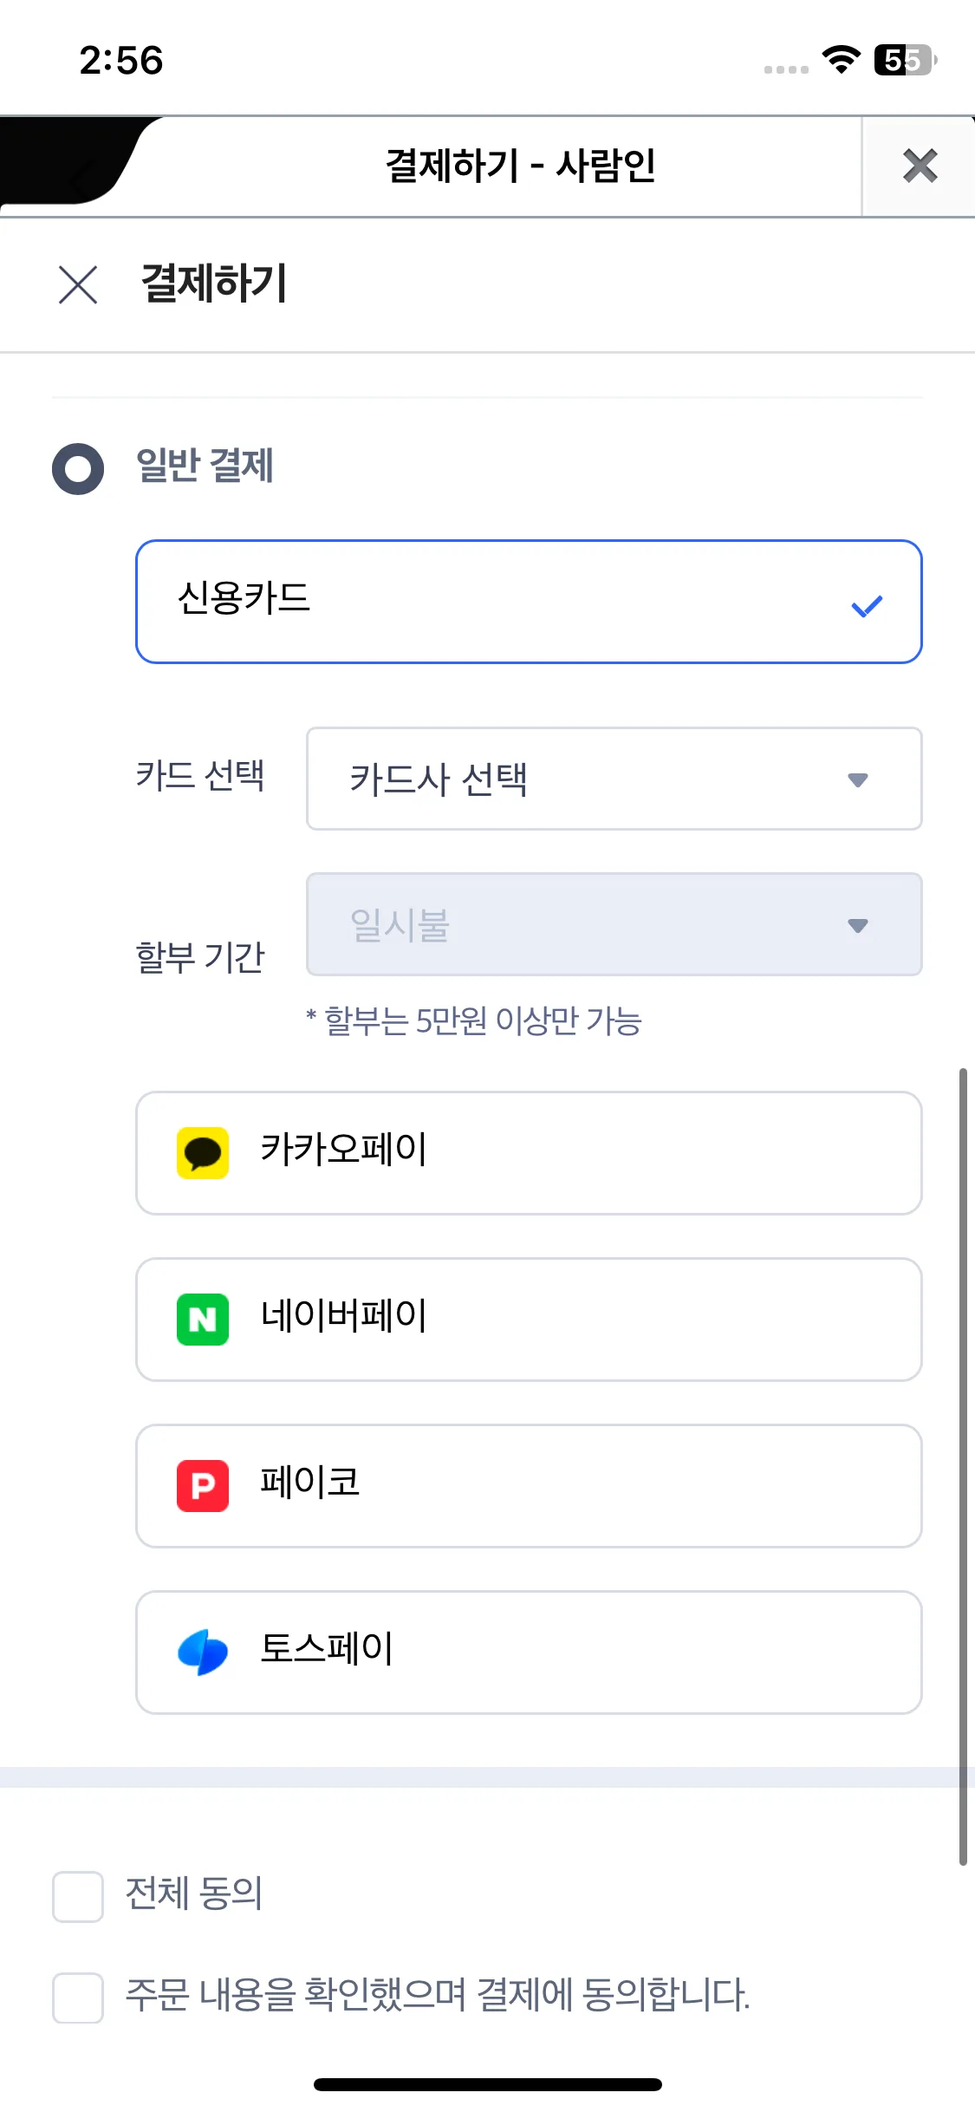Open the 일시불 installment period dropdown

click(x=614, y=924)
